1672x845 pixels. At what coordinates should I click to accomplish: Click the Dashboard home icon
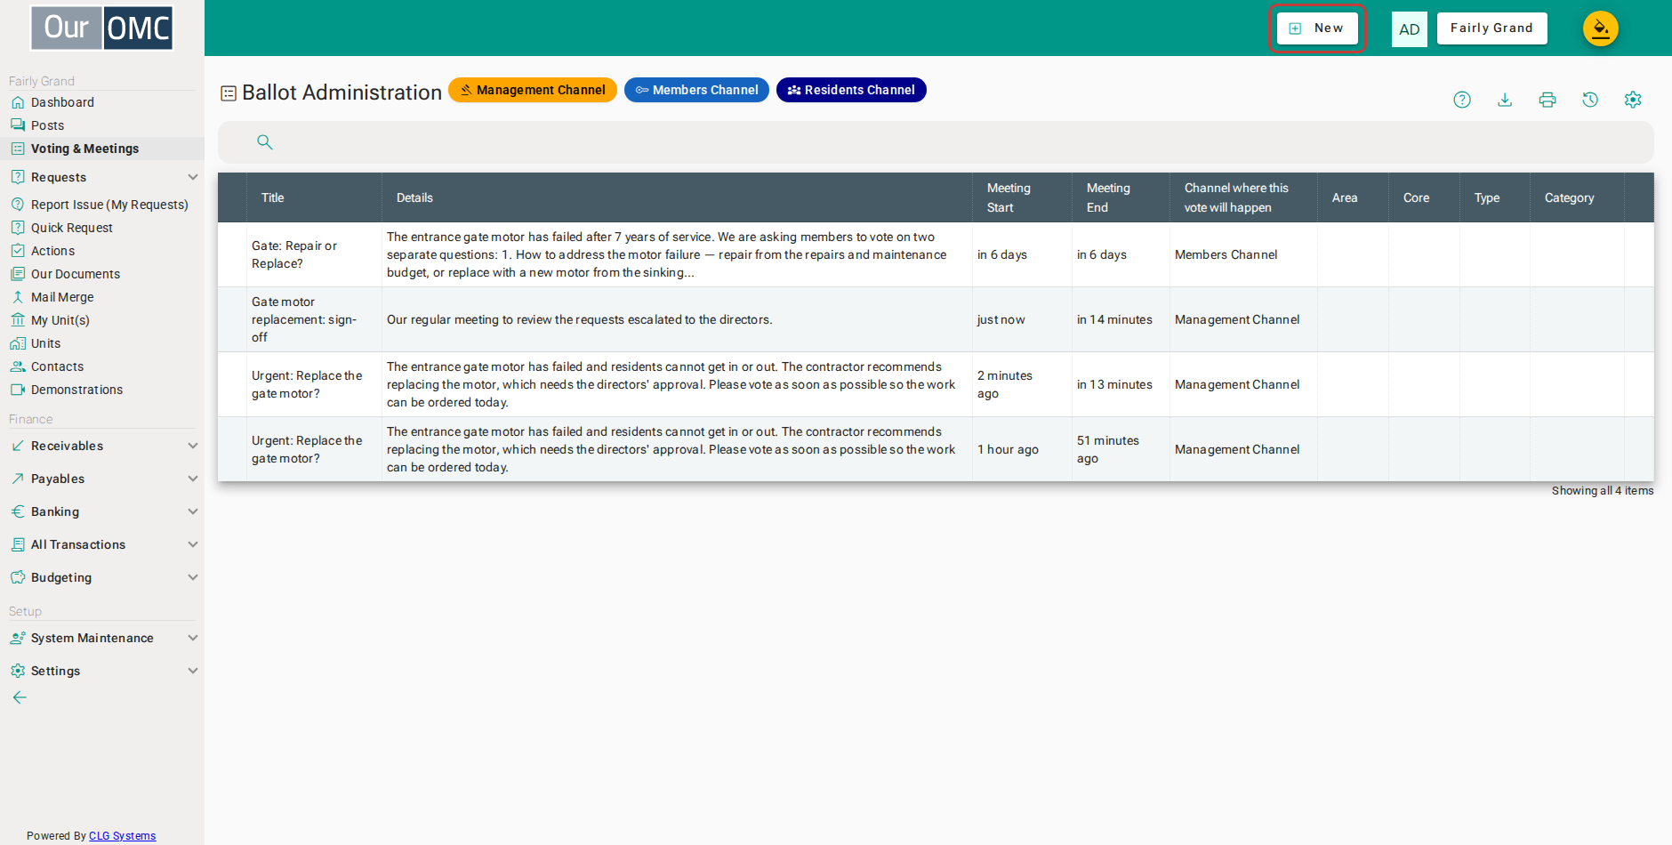pos(18,102)
